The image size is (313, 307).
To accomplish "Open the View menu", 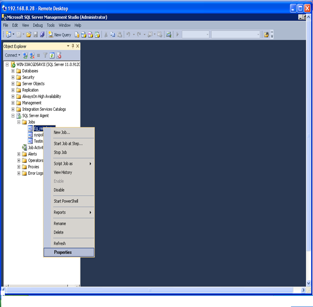I will (x=25, y=25).
